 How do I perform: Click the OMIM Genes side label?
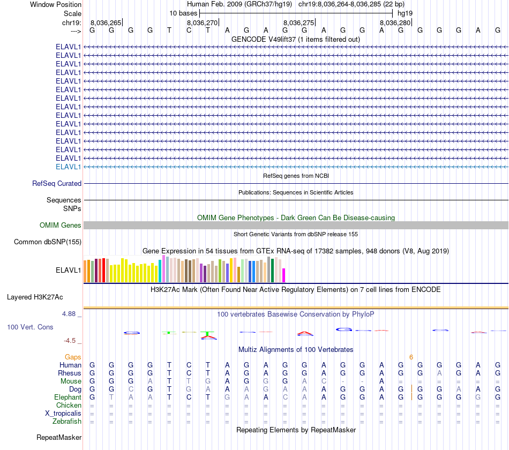click(x=60, y=226)
